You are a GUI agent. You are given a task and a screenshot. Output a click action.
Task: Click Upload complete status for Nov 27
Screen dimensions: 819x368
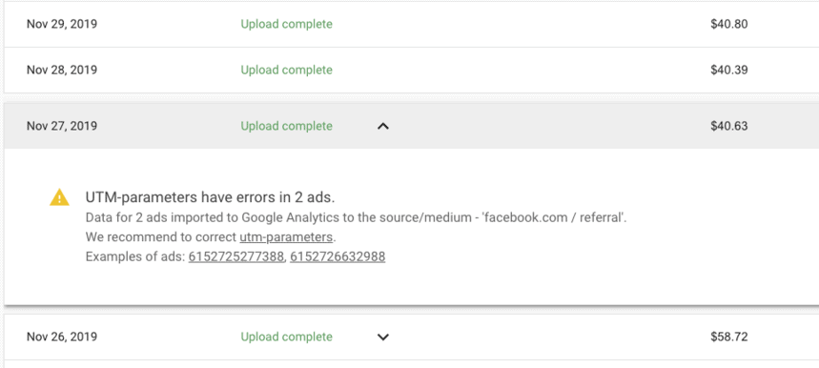(x=286, y=126)
